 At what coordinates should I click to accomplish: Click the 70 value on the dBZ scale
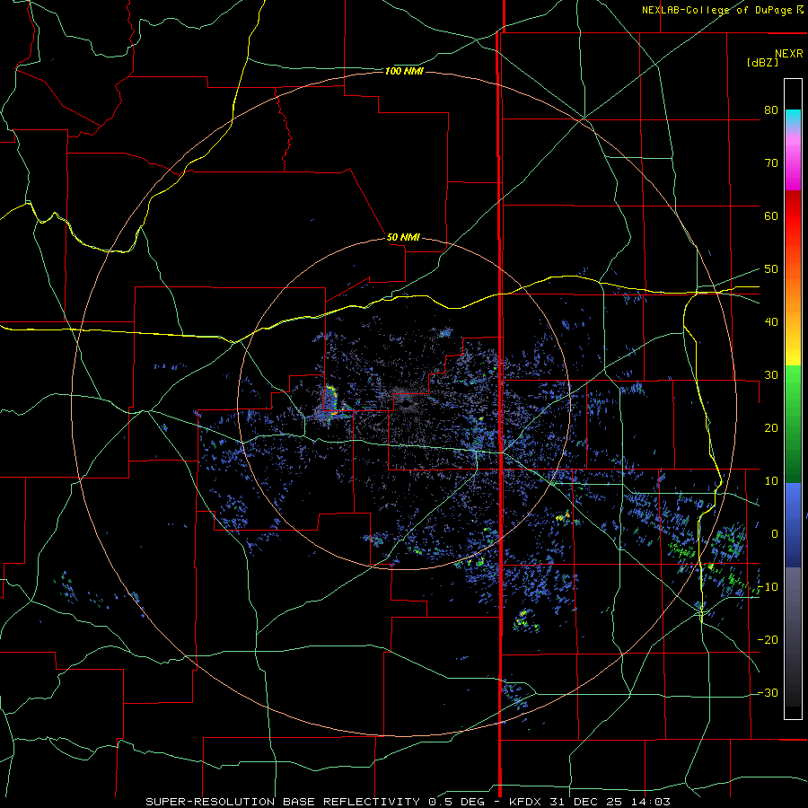tap(771, 163)
